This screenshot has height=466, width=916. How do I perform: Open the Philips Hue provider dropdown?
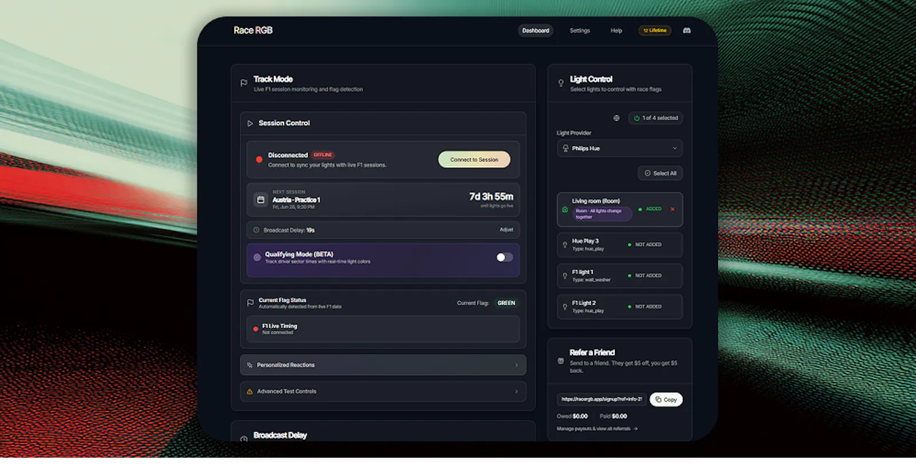click(x=619, y=148)
